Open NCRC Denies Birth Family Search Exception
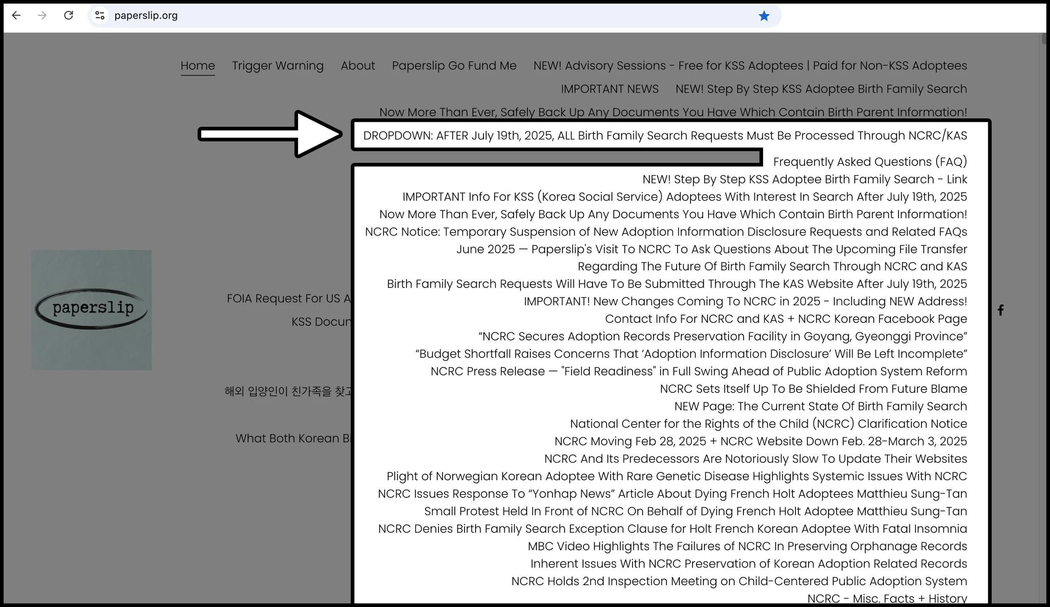1050x607 pixels. point(672,529)
